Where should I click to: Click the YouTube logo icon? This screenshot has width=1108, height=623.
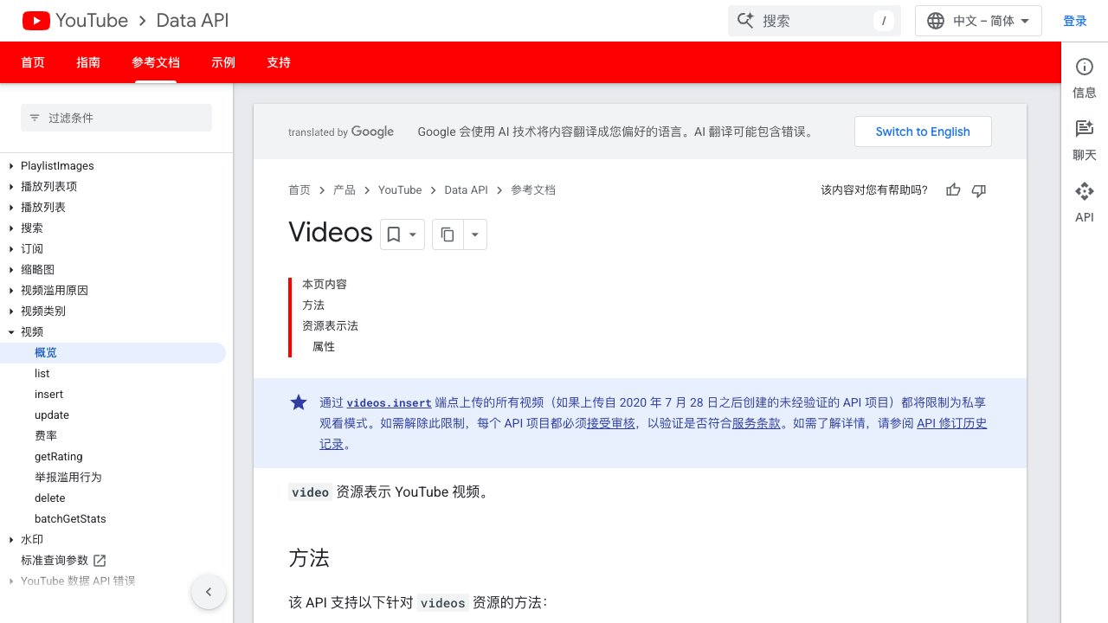36,21
